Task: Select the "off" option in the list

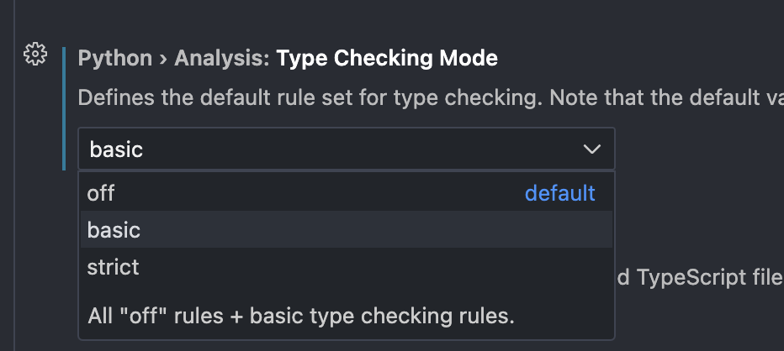Action: tap(101, 193)
